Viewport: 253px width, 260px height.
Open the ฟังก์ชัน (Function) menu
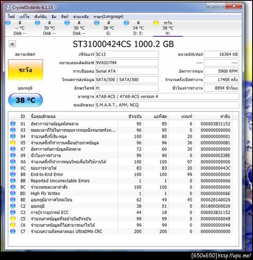click(x=40, y=16)
